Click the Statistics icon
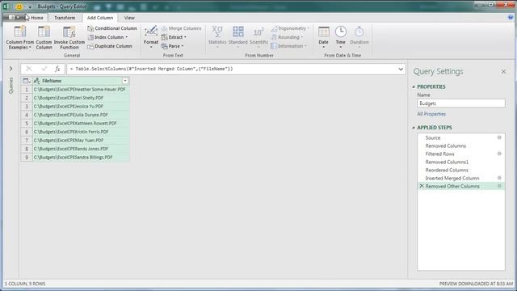The height and width of the screenshot is (291, 517). pos(217,32)
